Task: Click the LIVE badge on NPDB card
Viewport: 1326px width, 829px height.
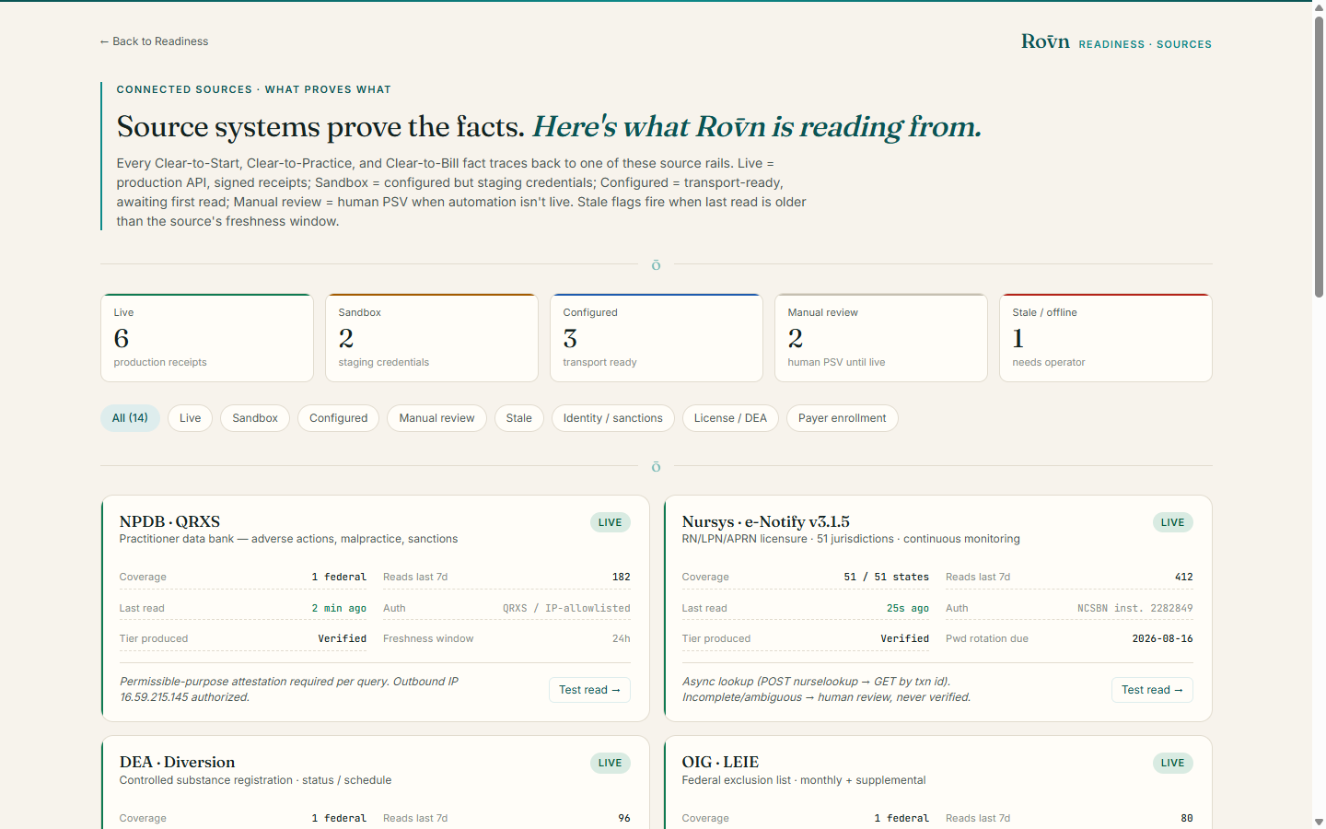Action: pos(611,522)
